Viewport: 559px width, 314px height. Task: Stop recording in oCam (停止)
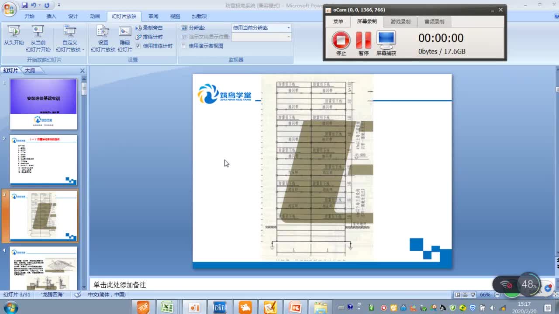341,43
